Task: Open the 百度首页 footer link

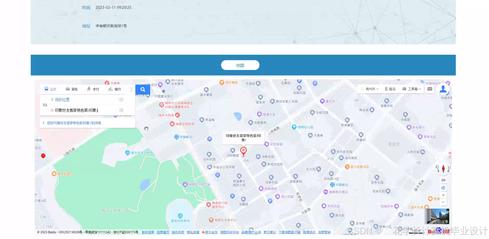Action: [163, 232]
